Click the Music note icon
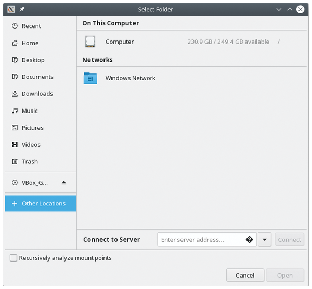 (x=15, y=111)
